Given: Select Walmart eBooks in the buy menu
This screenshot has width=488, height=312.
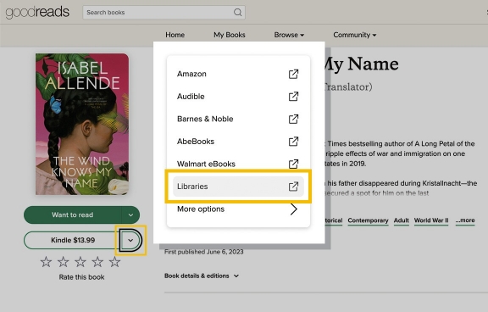Looking at the screenshot, I should (x=238, y=164).
